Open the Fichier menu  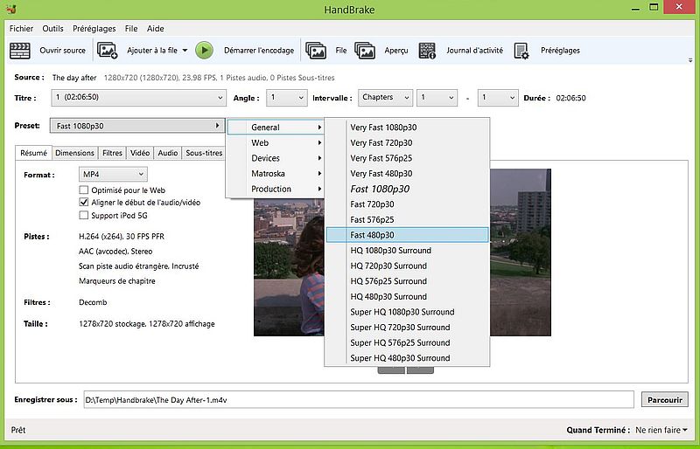(21, 29)
